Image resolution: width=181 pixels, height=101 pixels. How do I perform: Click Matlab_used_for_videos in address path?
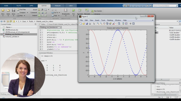(x=45, y=21)
